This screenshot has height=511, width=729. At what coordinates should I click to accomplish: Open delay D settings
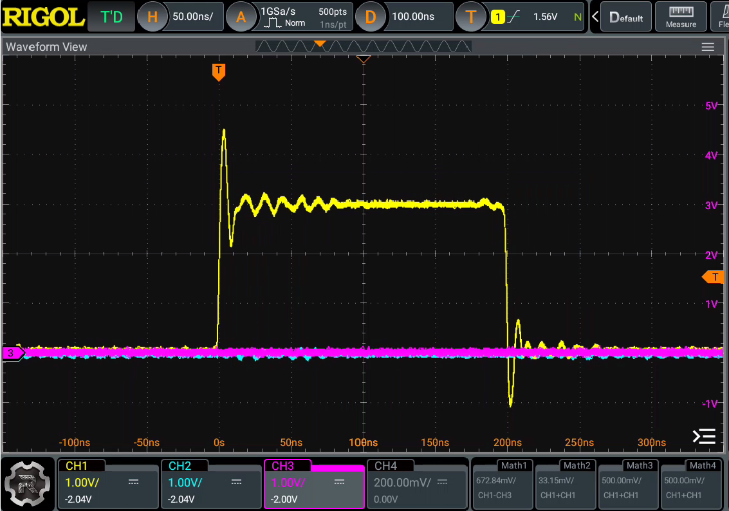[x=371, y=17]
